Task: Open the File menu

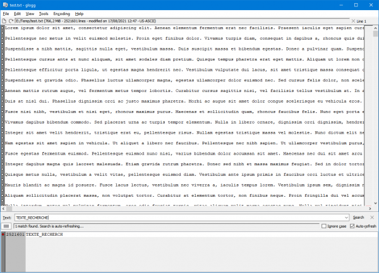Action: tap(6, 13)
